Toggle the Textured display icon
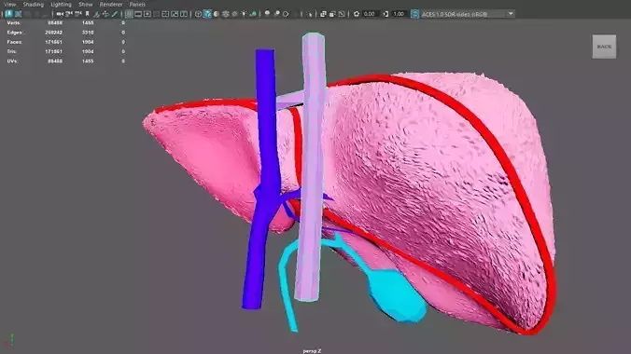The image size is (631, 354). tap(234, 14)
